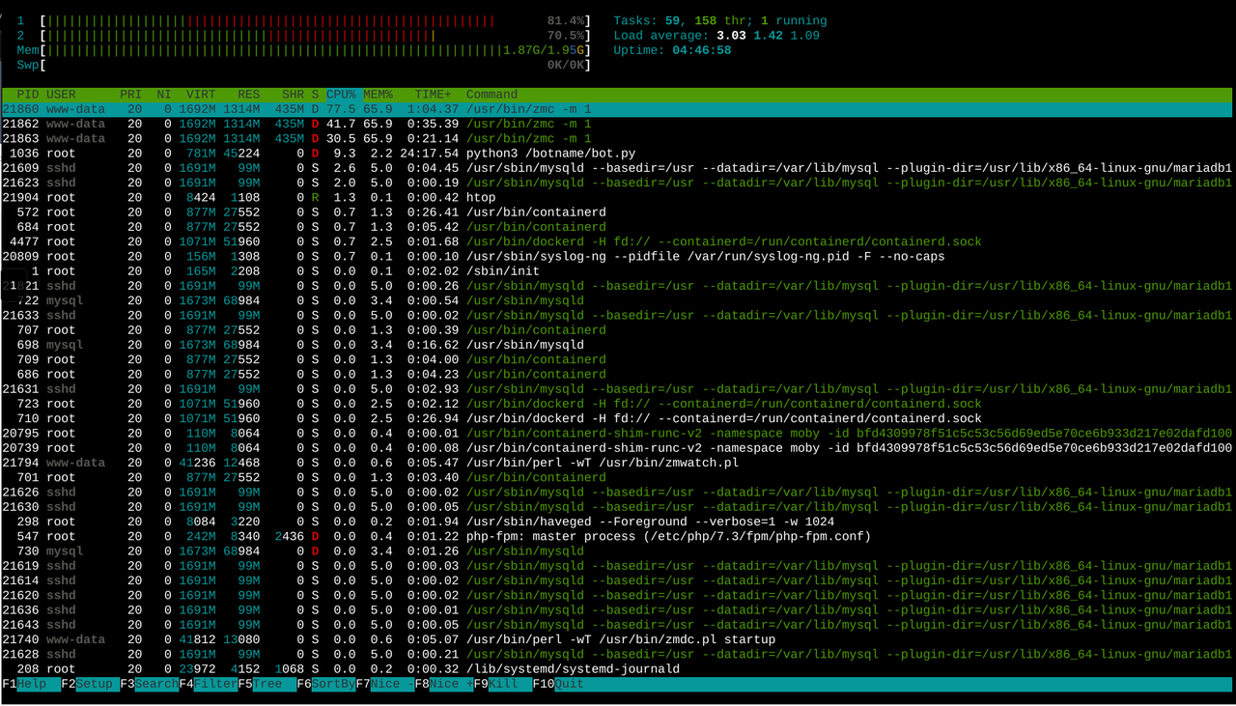The height and width of the screenshot is (706, 1236).
Task: Click the Uptime 04:46:58 readout
Action: point(672,50)
